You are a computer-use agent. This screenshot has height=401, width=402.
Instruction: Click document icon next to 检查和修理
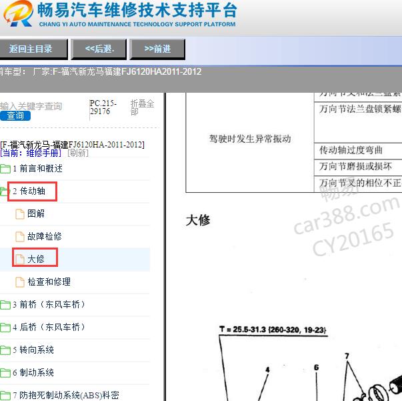point(20,282)
